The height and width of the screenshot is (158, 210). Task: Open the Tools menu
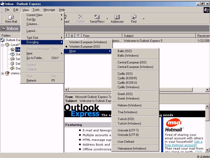coord(36,10)
